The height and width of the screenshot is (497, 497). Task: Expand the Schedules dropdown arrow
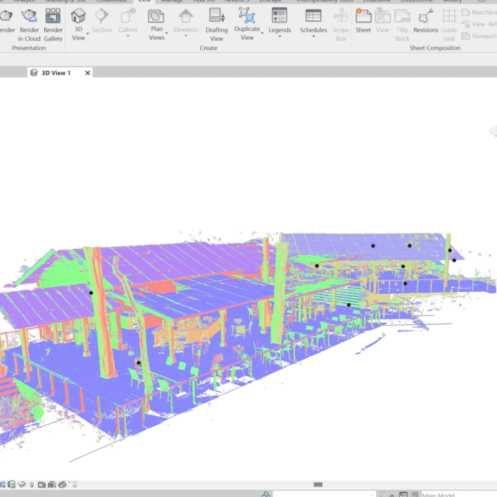tap(313, 36)
